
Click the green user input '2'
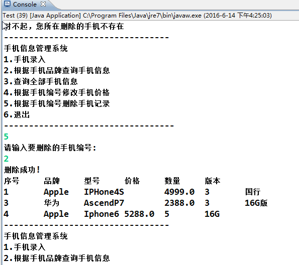[x=6, y=159]
